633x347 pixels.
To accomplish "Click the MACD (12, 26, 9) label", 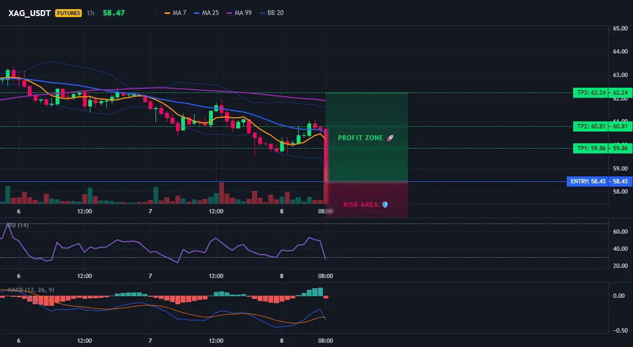I will click(30, 290).
